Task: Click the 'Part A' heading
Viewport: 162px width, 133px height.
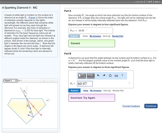Action: 68,11
